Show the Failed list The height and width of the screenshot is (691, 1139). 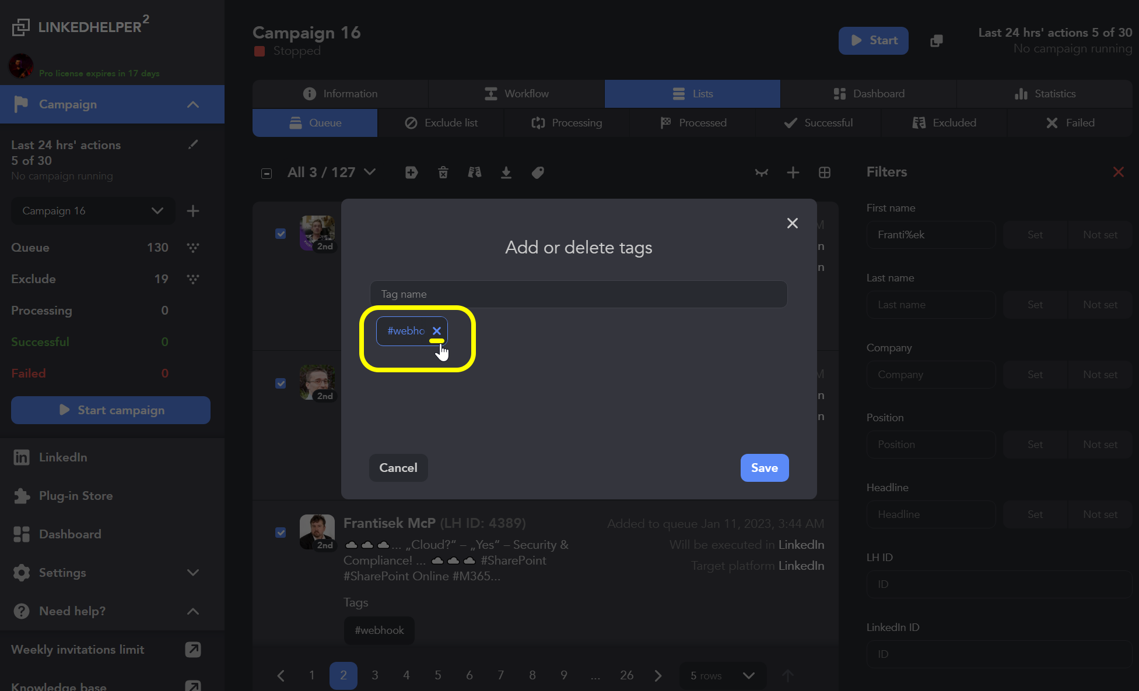click(1070, 123)
